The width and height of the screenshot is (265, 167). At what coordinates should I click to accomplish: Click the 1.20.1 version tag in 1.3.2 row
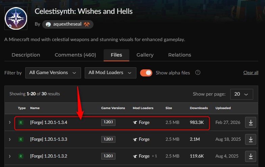click(108, 156)
